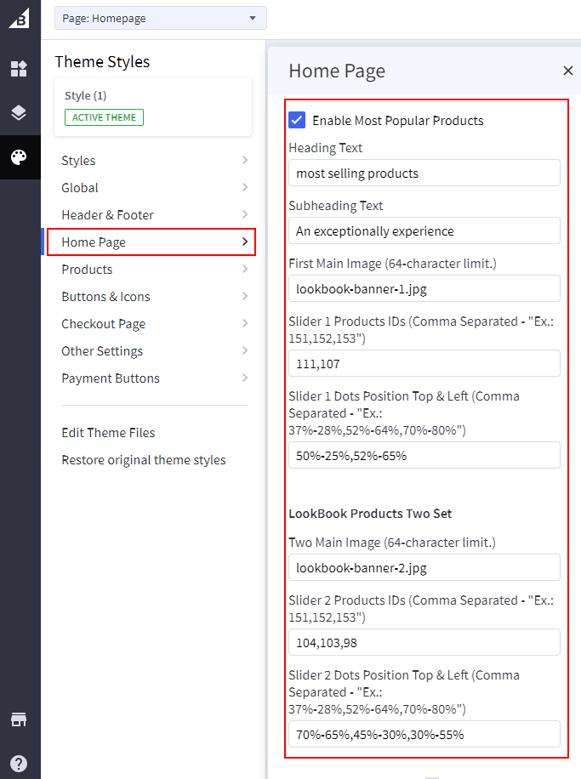
Task: Open the layers icon in left sidebar
Action: pyautogui.click(x=19, y=113)
